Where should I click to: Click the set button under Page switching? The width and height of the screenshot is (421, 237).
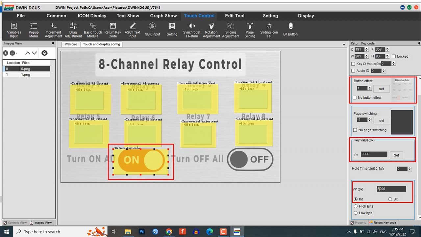pos(382,121)
